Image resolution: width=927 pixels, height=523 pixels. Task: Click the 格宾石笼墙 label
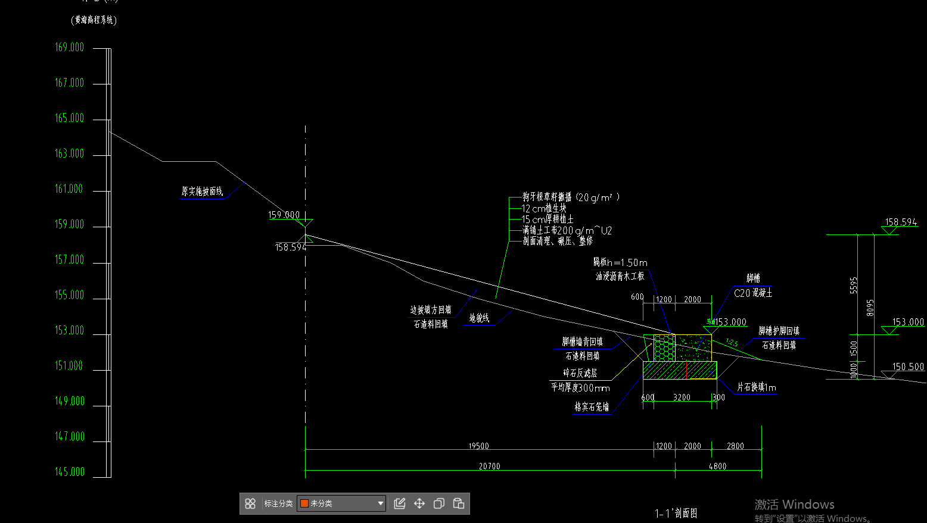592,406
